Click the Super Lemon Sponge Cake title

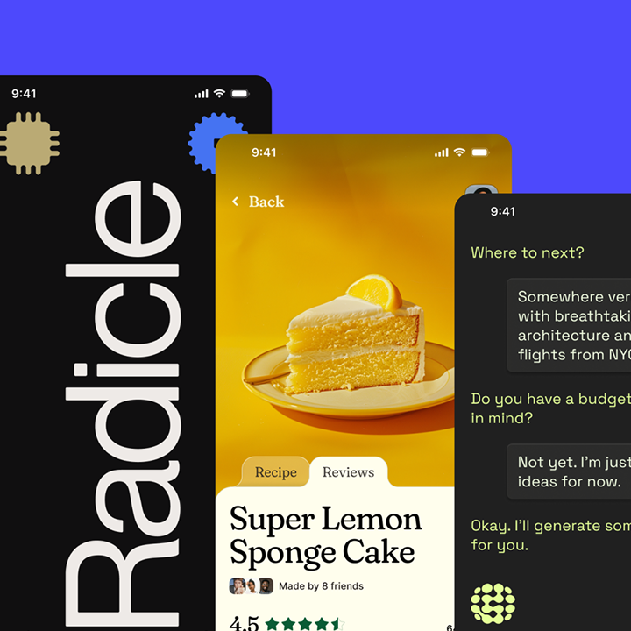click(325, 536)
